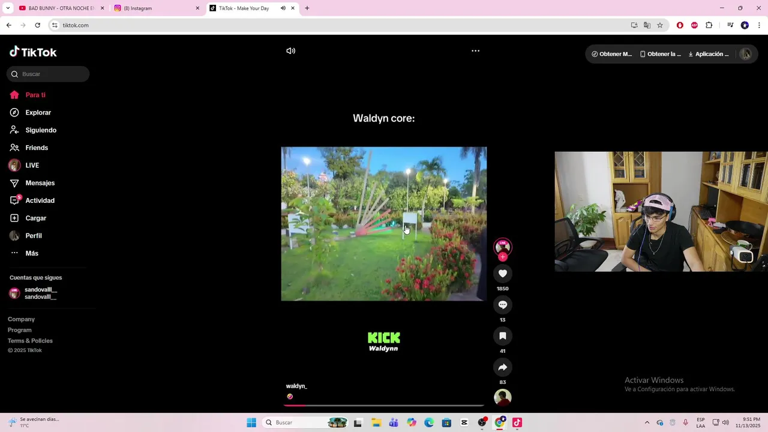The width and height of the screenshot is (768, 432).
Task: Open the waldyn_ username link
Action: pyautogui.click(x=296, y=386)
